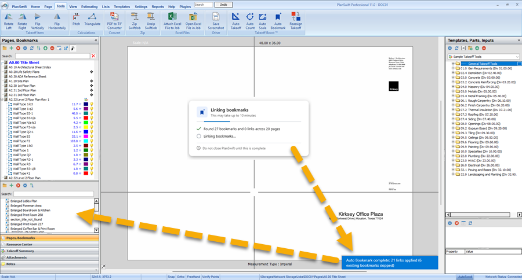Expand the 04.0 Masonry folder
This screenshot has height=280, width=522.
pyautogui.click(x=453, y=87)
